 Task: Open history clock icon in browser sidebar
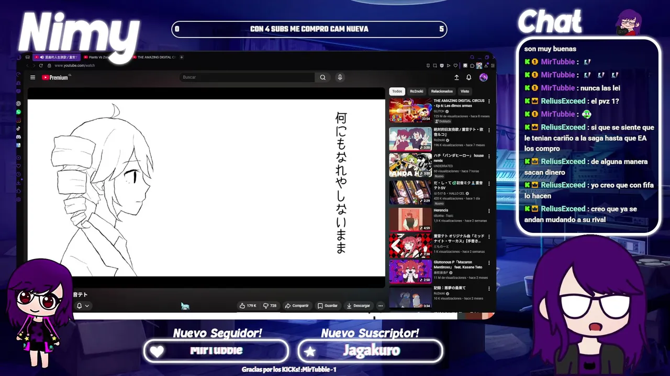(x=18, y=174)
